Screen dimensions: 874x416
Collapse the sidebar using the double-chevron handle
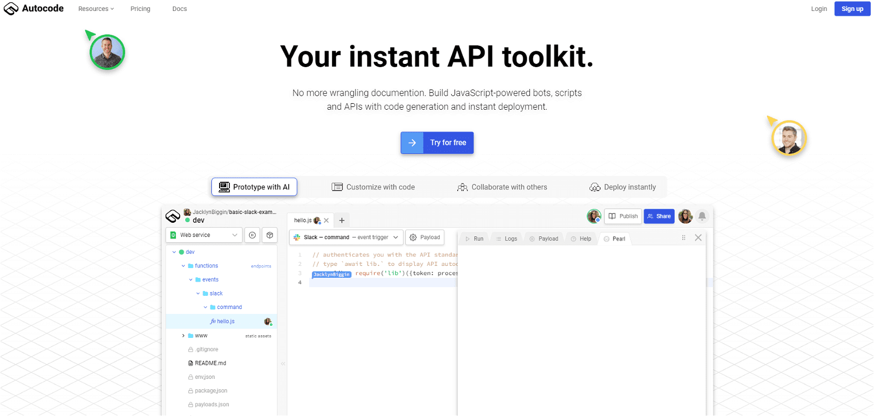click(x=283, y=364)
